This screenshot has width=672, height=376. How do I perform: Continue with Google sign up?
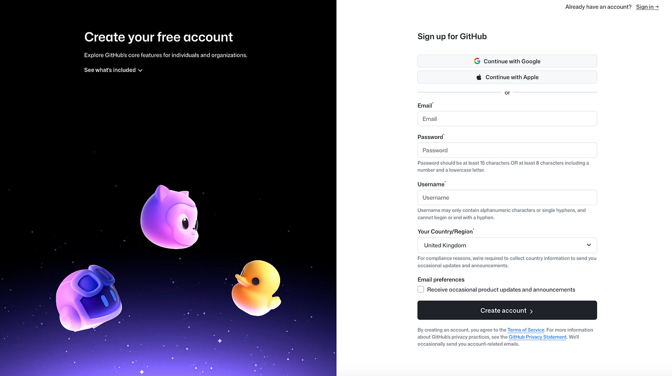[507, 61]
